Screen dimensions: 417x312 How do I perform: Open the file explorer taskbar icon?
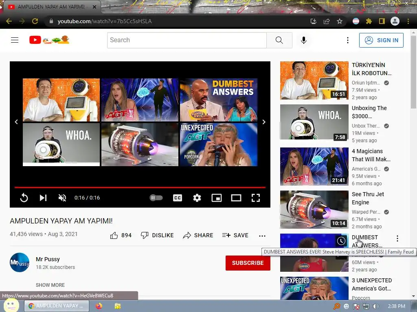coord(117,306)
